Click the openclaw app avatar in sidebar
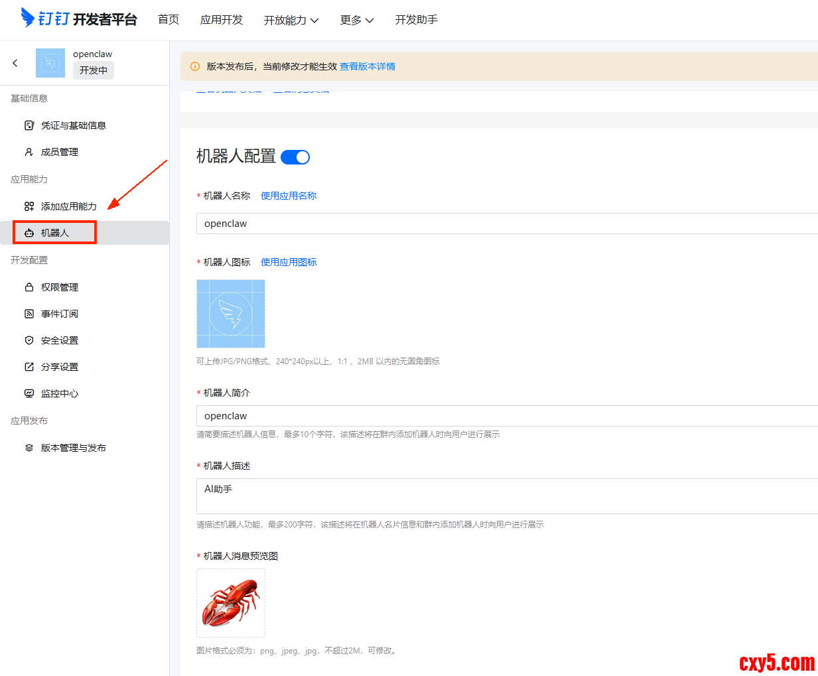 point(50,63)
